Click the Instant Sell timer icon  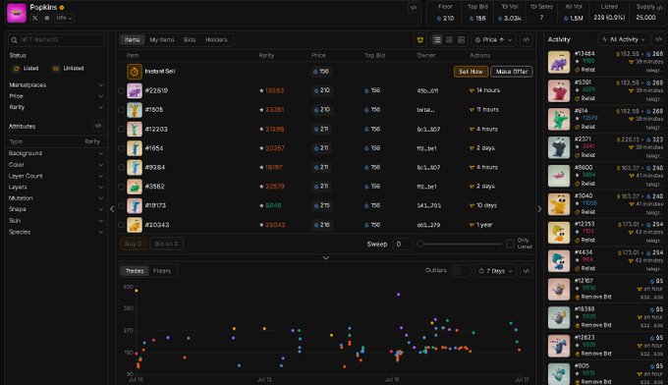(x=135, y=72)
